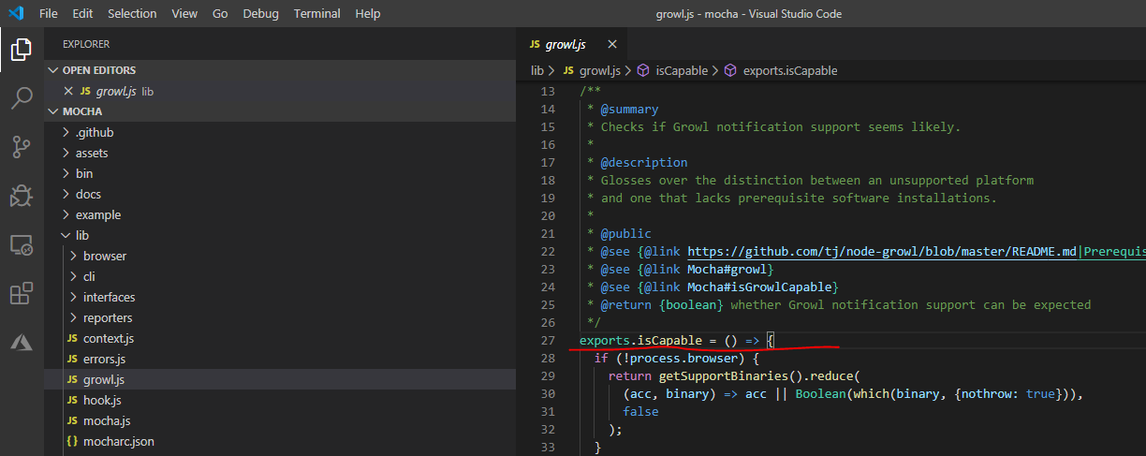Open the node-growl README GitHub link
The width and height of the screenshot is (1146, 456).
click(x=882, y=252)
